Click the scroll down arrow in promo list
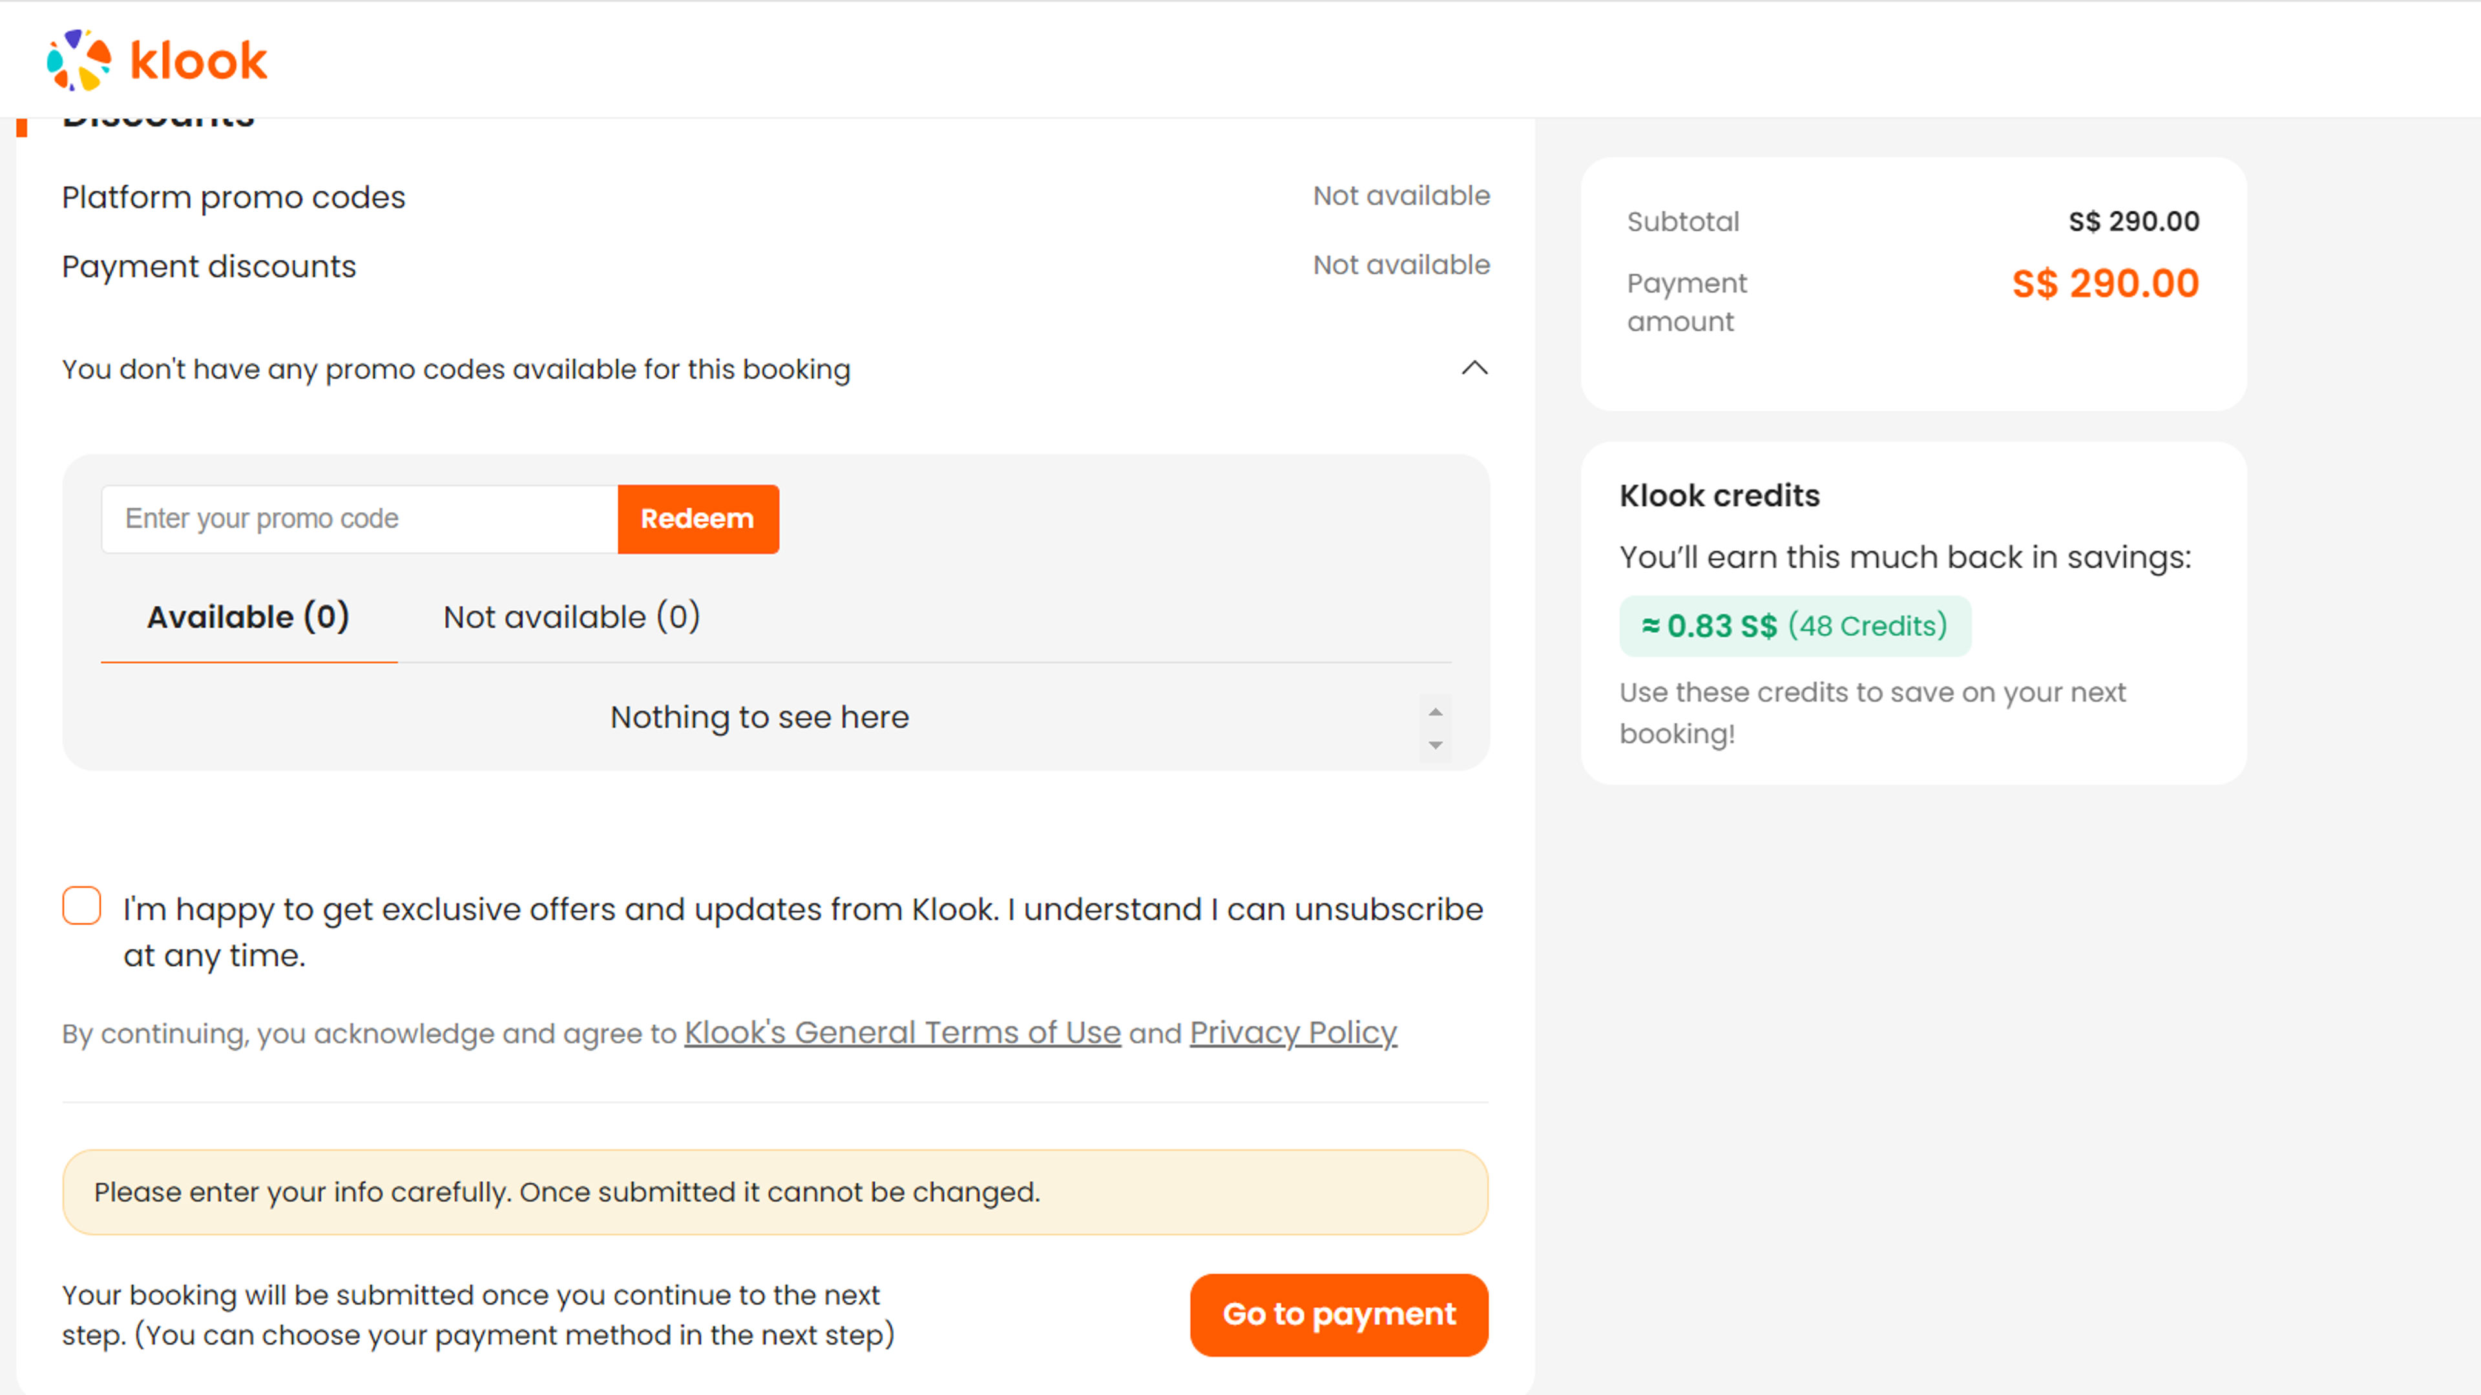2481x1395 pixels. [x=1435, y=745]
